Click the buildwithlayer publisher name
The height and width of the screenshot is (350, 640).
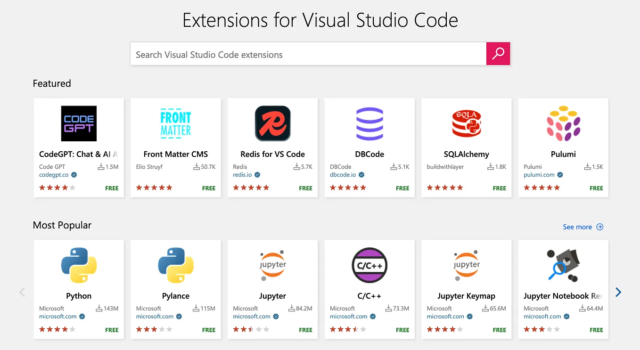[445, 167]
